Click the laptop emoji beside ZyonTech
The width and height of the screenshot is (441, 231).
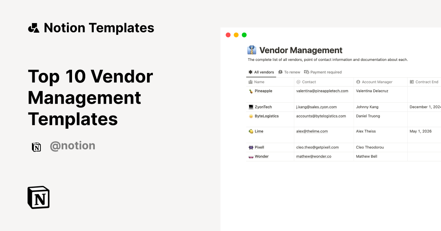251,107
